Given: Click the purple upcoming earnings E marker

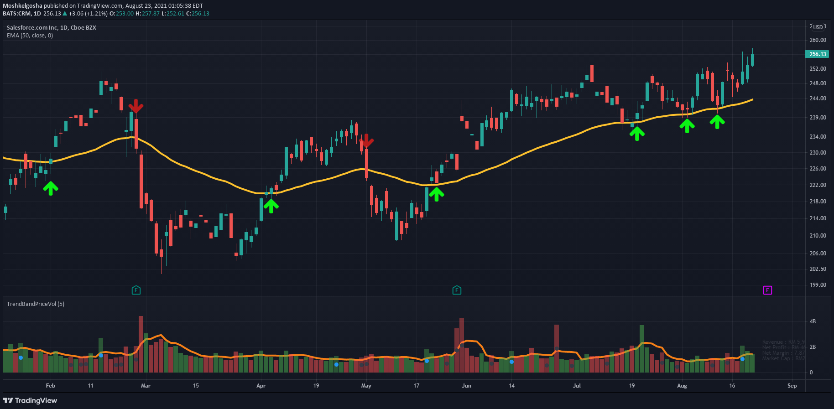Looking at the screenshot, I should pos(767,290).
